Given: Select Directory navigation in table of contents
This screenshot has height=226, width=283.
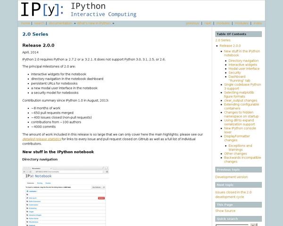Looking at the screenshot, I should pos(243,61).
